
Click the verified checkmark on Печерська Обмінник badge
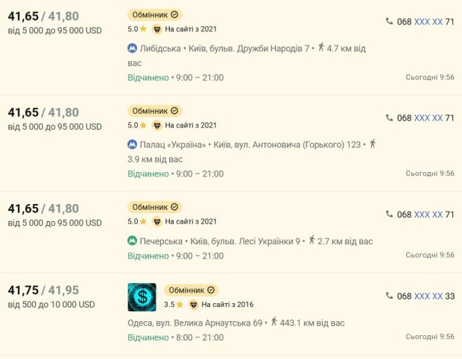[x=174, y=207]
